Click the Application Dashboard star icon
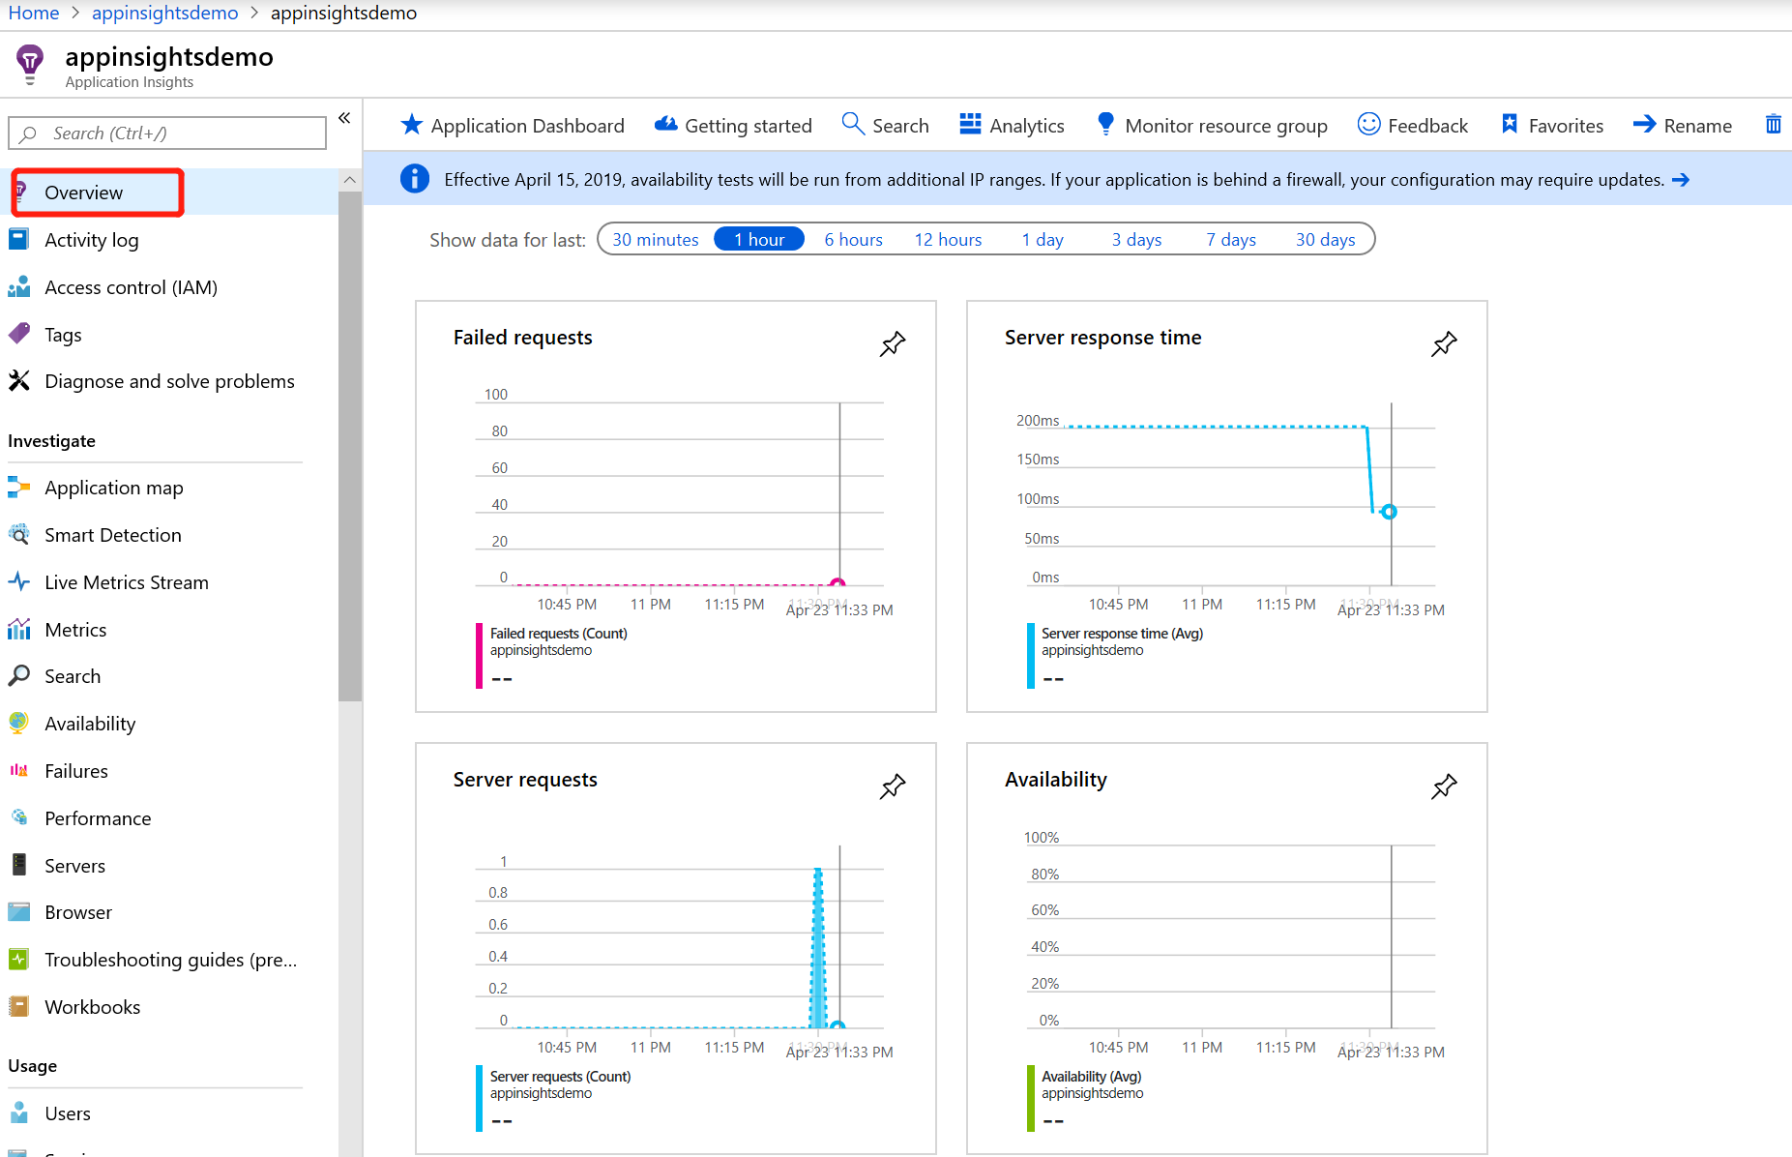 click(x=411, y=125)
